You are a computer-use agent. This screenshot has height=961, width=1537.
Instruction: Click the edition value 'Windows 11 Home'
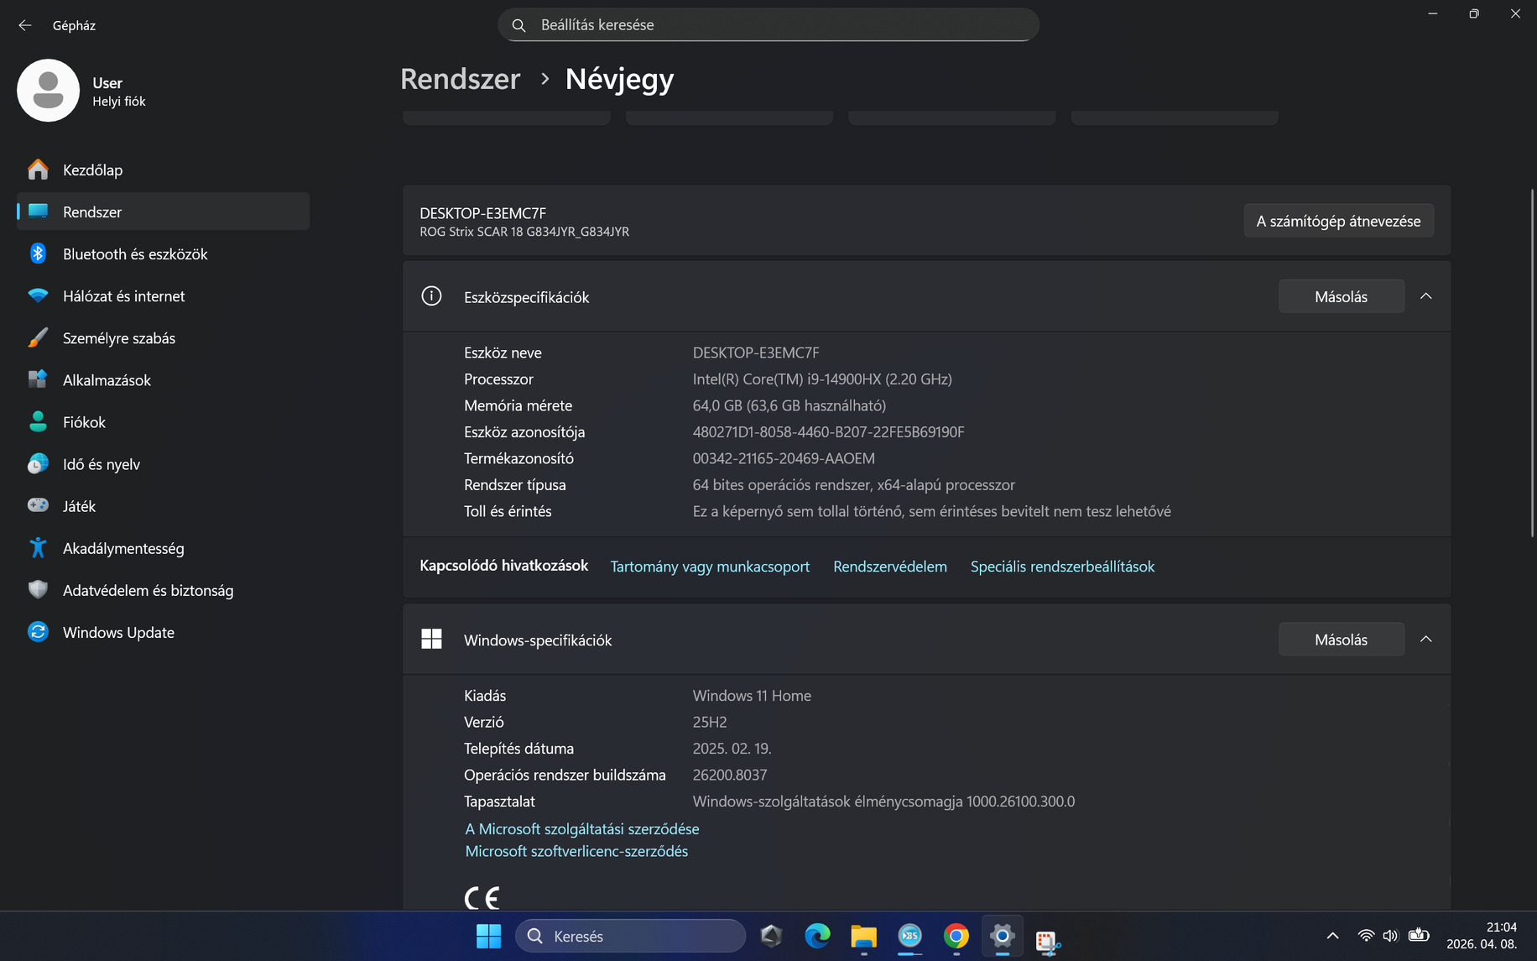(x=752, y=696)
